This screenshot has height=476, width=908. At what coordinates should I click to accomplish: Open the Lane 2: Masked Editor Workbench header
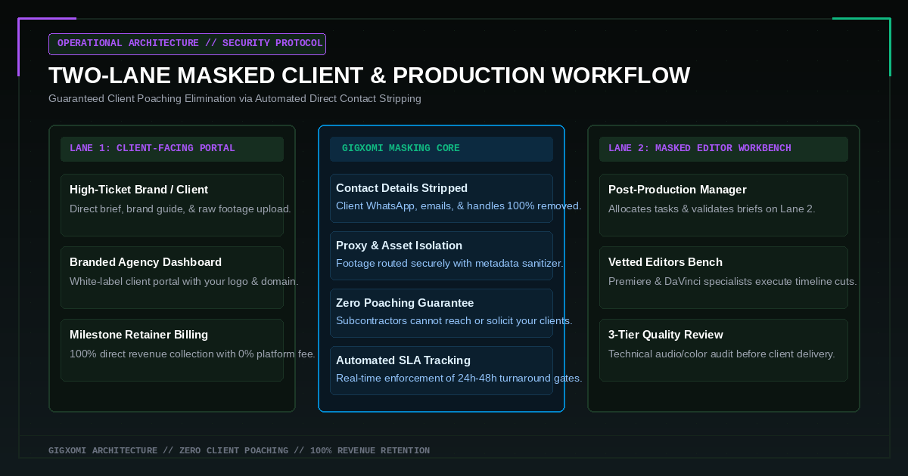723,149
